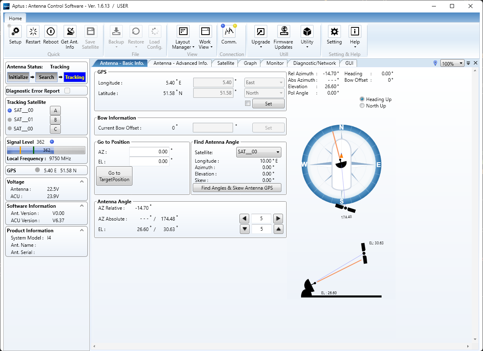Switch to the Satellite tab

coord(225,63)
